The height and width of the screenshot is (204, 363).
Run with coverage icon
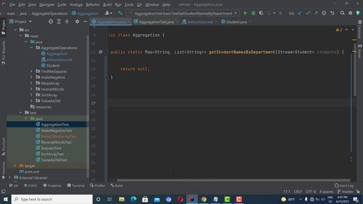pyautogui.click(x=261, y=13)
